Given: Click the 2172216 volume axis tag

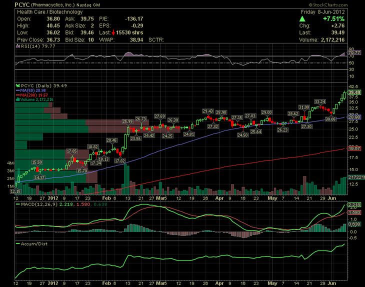Looking at the screenshot, I should click(356, 177).
